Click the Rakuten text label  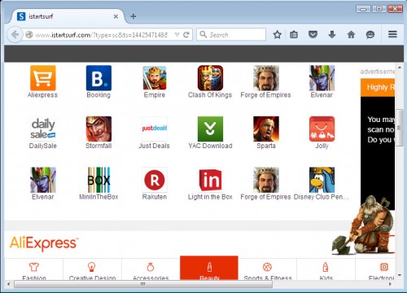[155, 197]
